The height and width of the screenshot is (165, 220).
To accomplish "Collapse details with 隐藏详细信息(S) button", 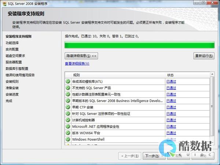I will [81, 56].
